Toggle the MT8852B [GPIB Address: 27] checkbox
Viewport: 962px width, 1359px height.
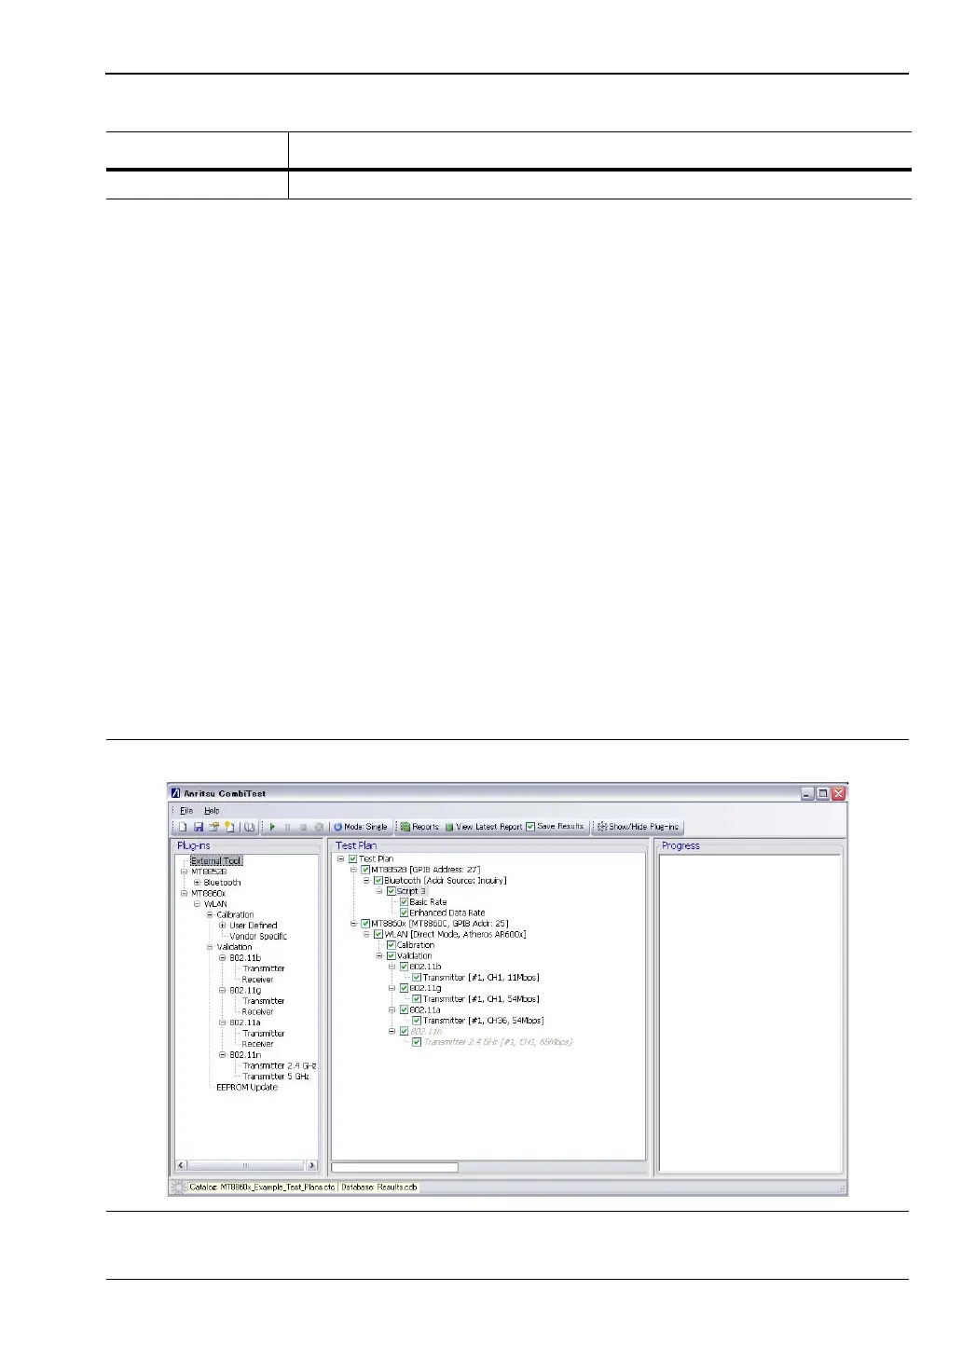click(x=365, y=870)
